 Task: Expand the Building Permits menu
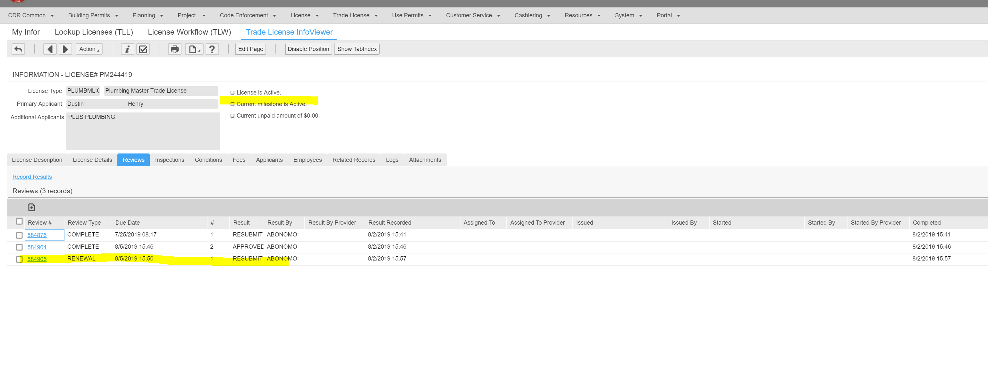(93, 15)
